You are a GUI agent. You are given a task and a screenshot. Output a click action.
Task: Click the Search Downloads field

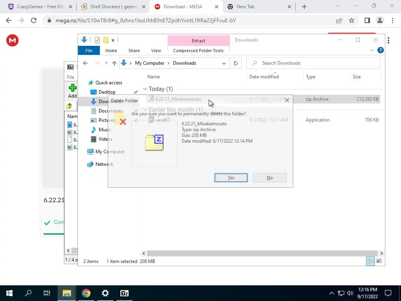point(313,63)
